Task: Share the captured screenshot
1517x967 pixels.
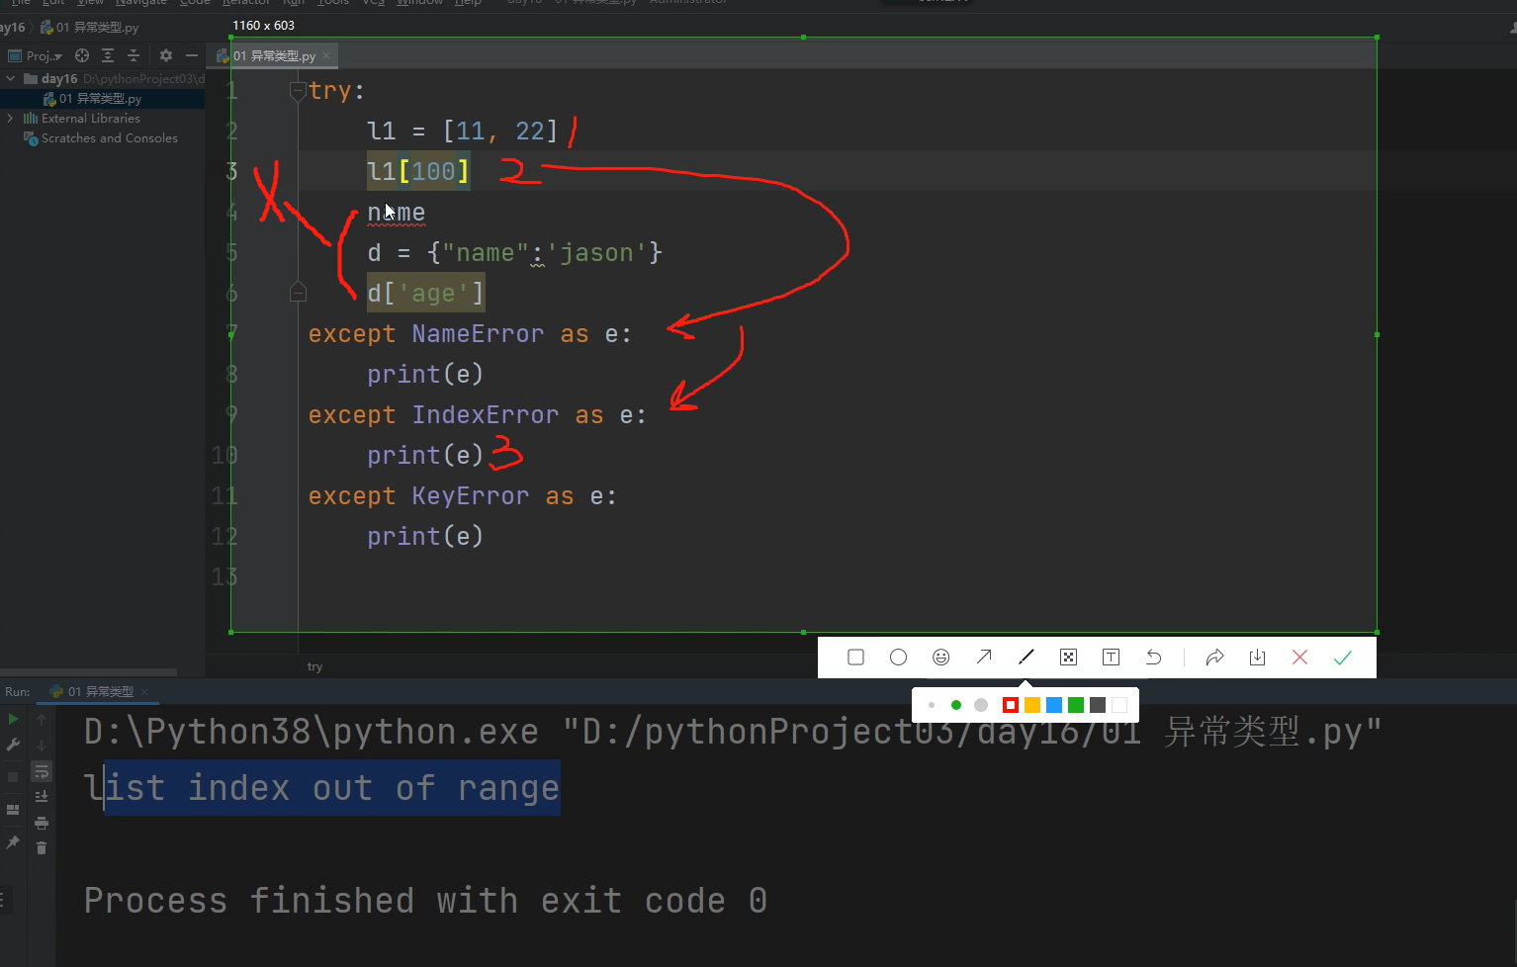Action: click(x=1215, y=658)
